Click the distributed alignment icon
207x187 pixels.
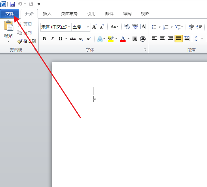point(187,39)
